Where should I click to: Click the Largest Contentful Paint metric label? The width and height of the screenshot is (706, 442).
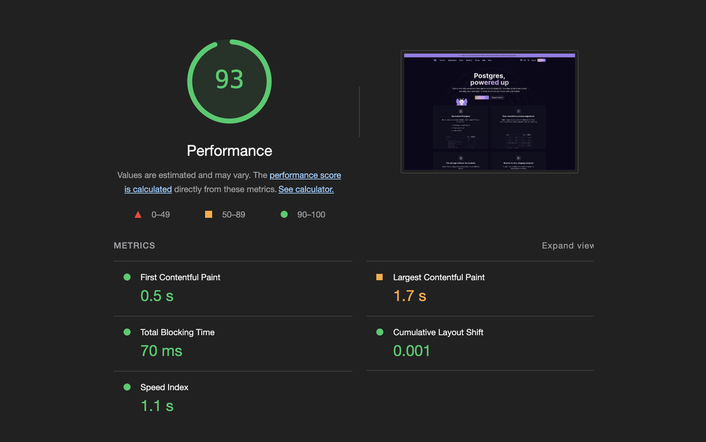[x=439, y=277]
